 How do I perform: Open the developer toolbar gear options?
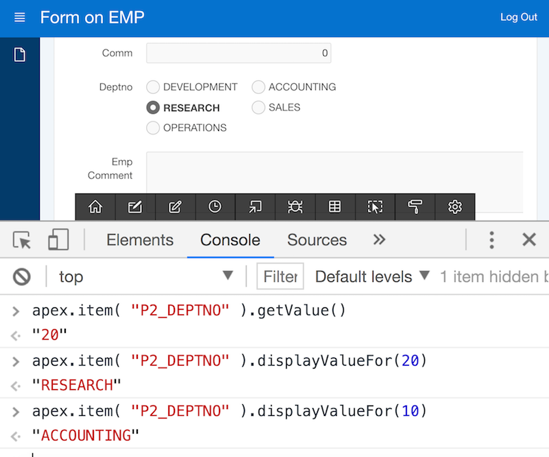point(455,207)
